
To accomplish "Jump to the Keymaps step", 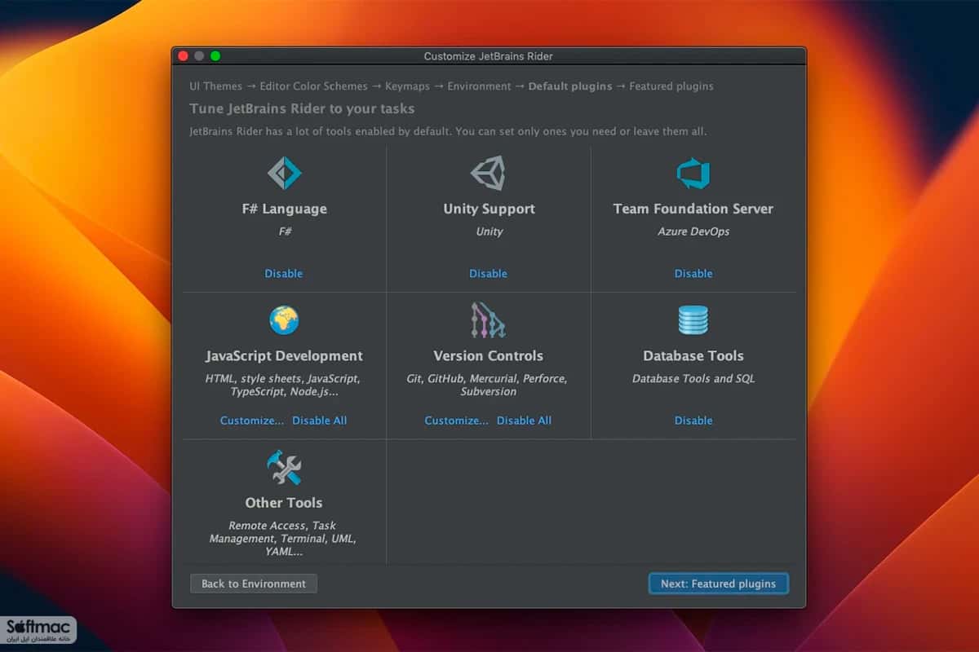I will tap(407, 86).
